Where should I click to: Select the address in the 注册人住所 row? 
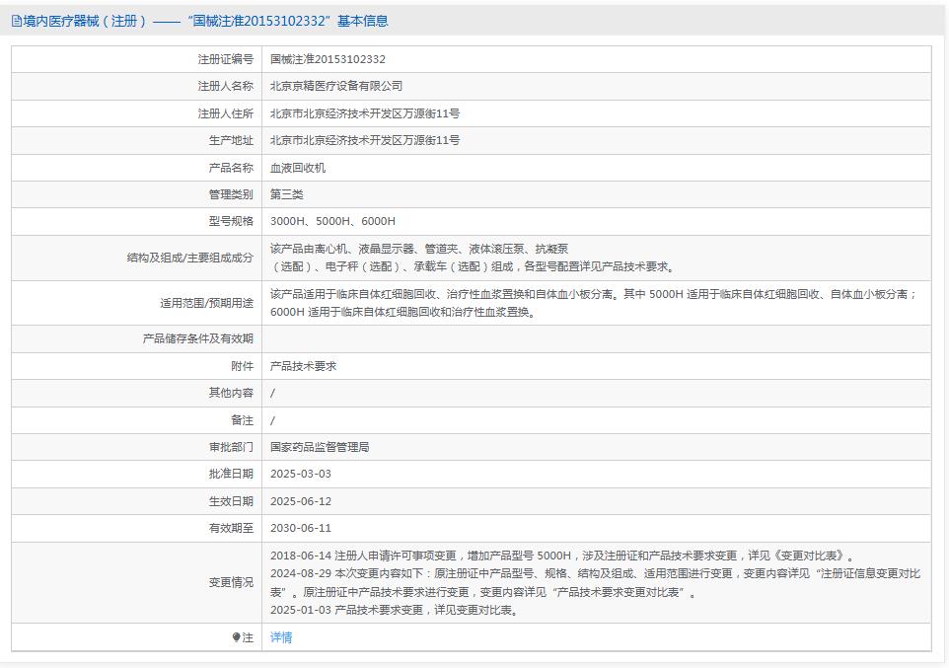(365, 113)
